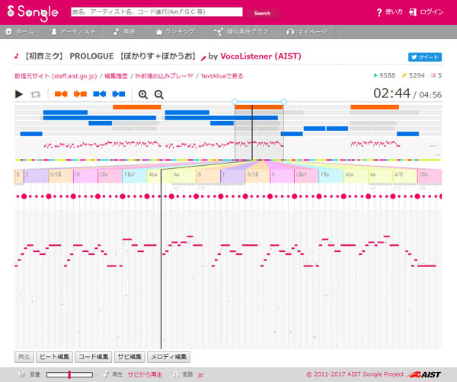Toggle the repeat loop icon
457x382 pixels.
35,94
